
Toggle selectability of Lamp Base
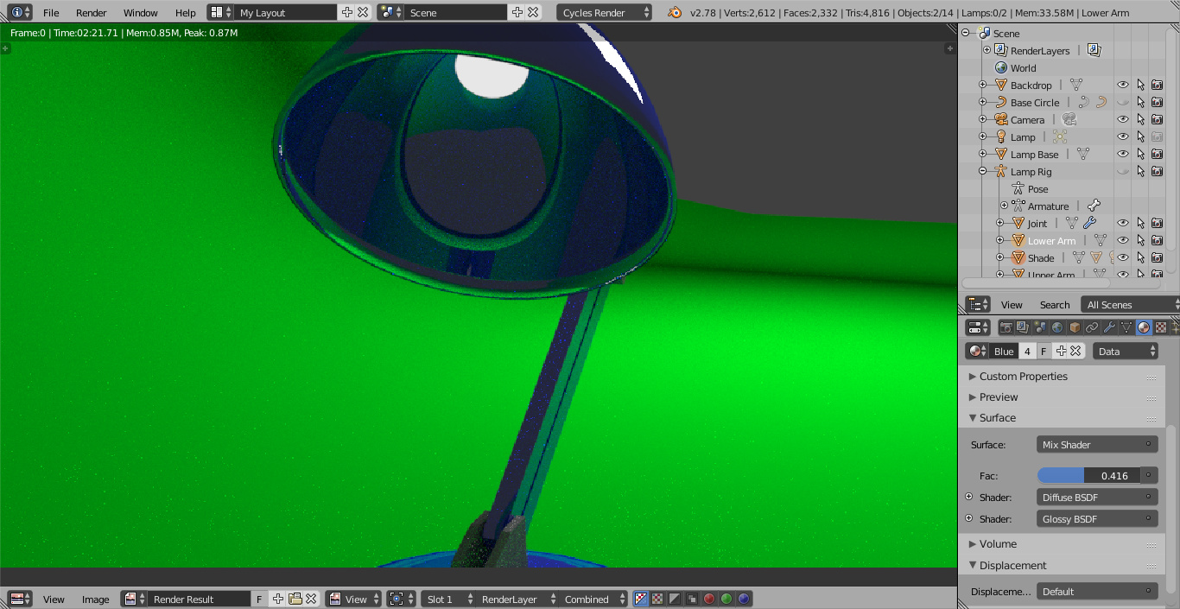1140,154
